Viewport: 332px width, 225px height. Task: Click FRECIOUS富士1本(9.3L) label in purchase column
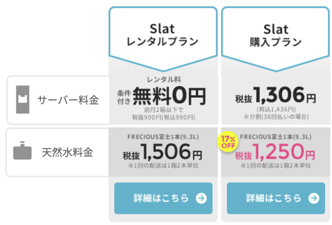276,137
